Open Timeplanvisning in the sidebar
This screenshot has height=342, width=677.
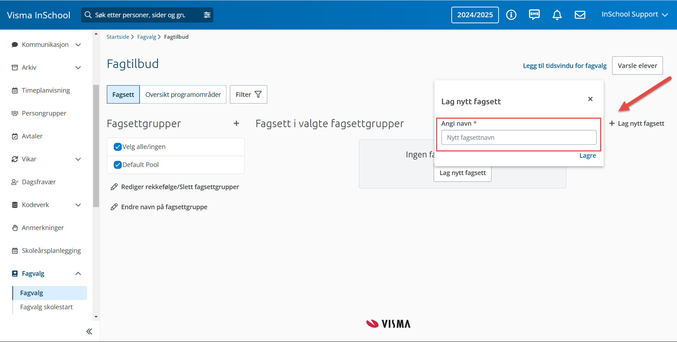pyautogui.click(x=46, y=91)
